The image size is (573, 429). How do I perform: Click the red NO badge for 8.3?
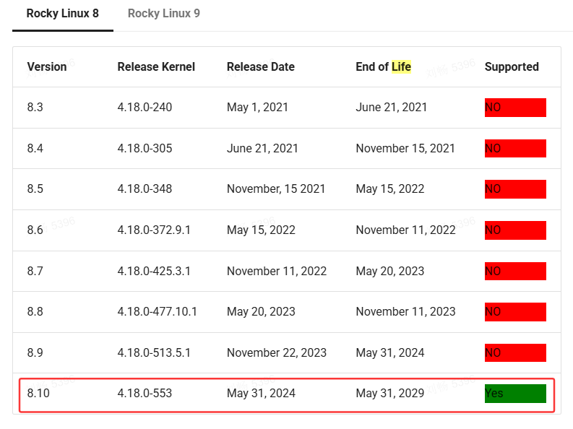click(514, 108)
